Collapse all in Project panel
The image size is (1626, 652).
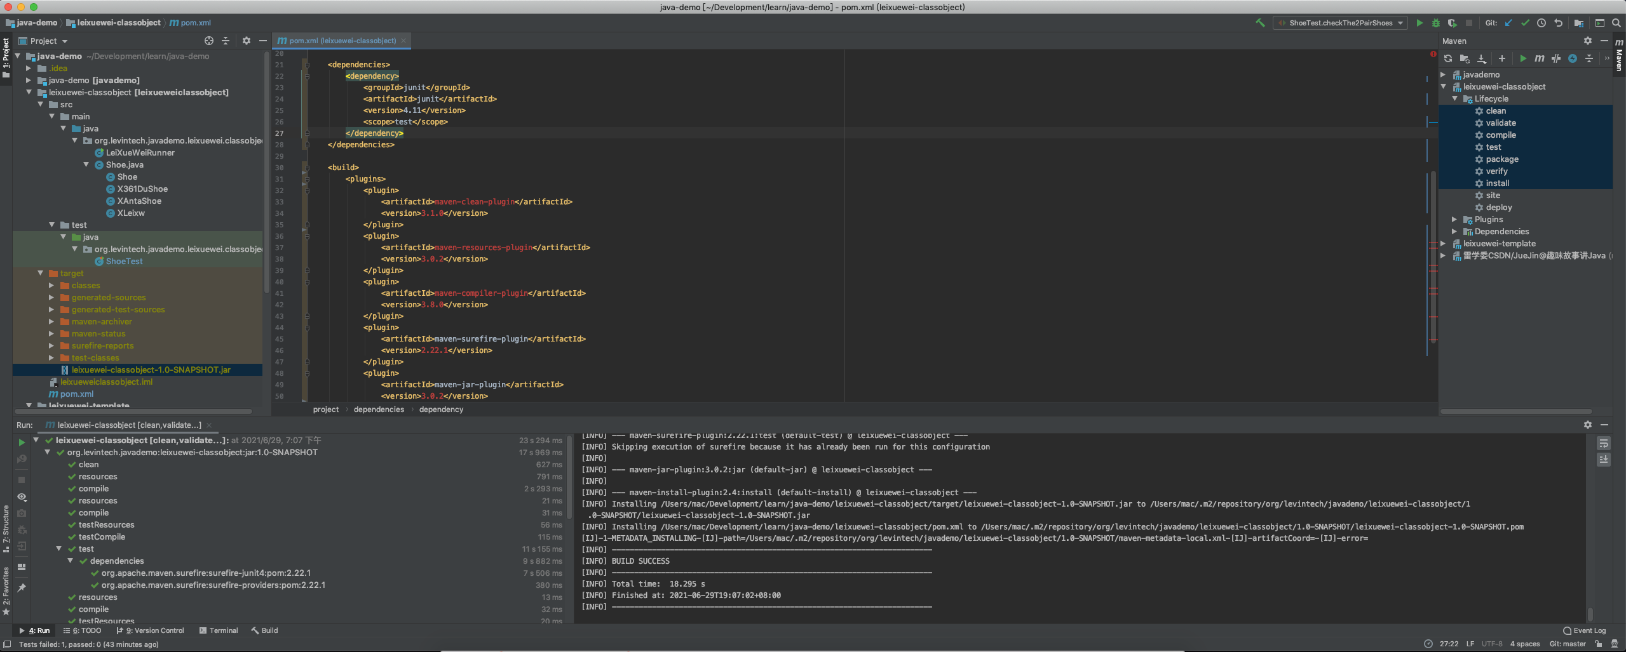point(226,41)
